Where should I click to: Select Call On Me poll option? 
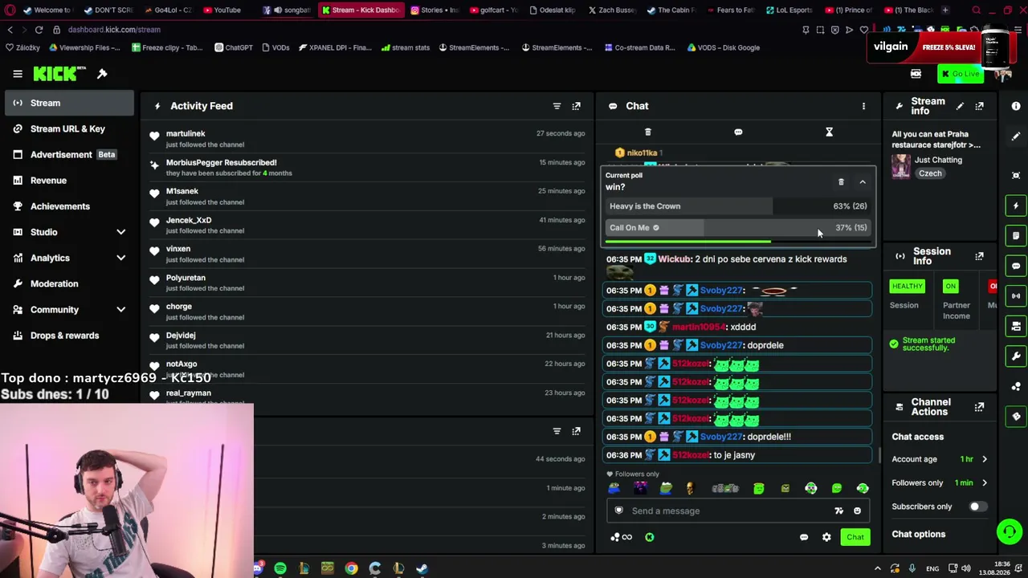[738, 228]
